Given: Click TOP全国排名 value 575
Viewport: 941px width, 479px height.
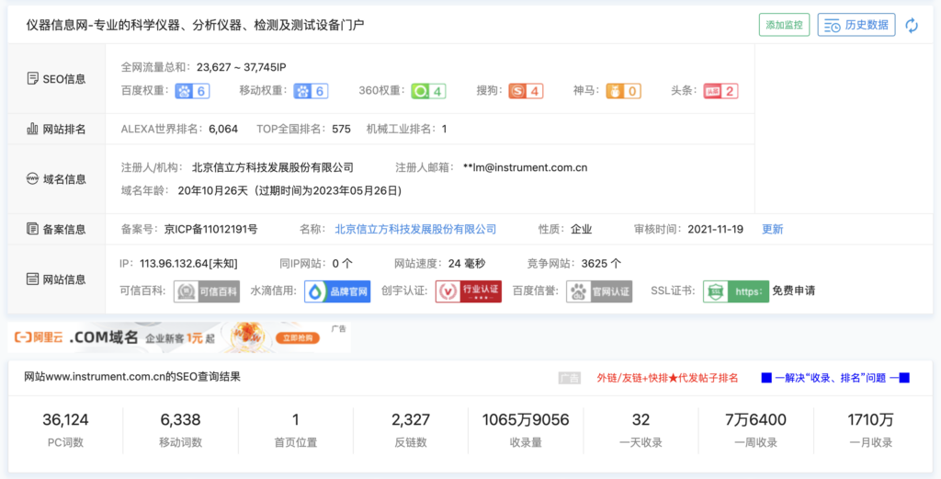Looking at the screenshot, I should [x=342, y=129].
